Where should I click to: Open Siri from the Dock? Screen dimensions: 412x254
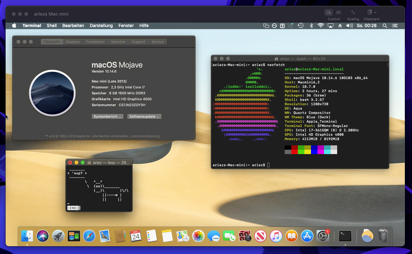(43, 236)
